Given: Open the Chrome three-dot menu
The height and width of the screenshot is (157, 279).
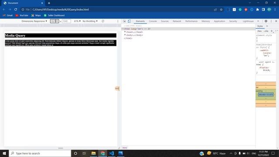Looking at the screenshot, I should coord(275,10).
